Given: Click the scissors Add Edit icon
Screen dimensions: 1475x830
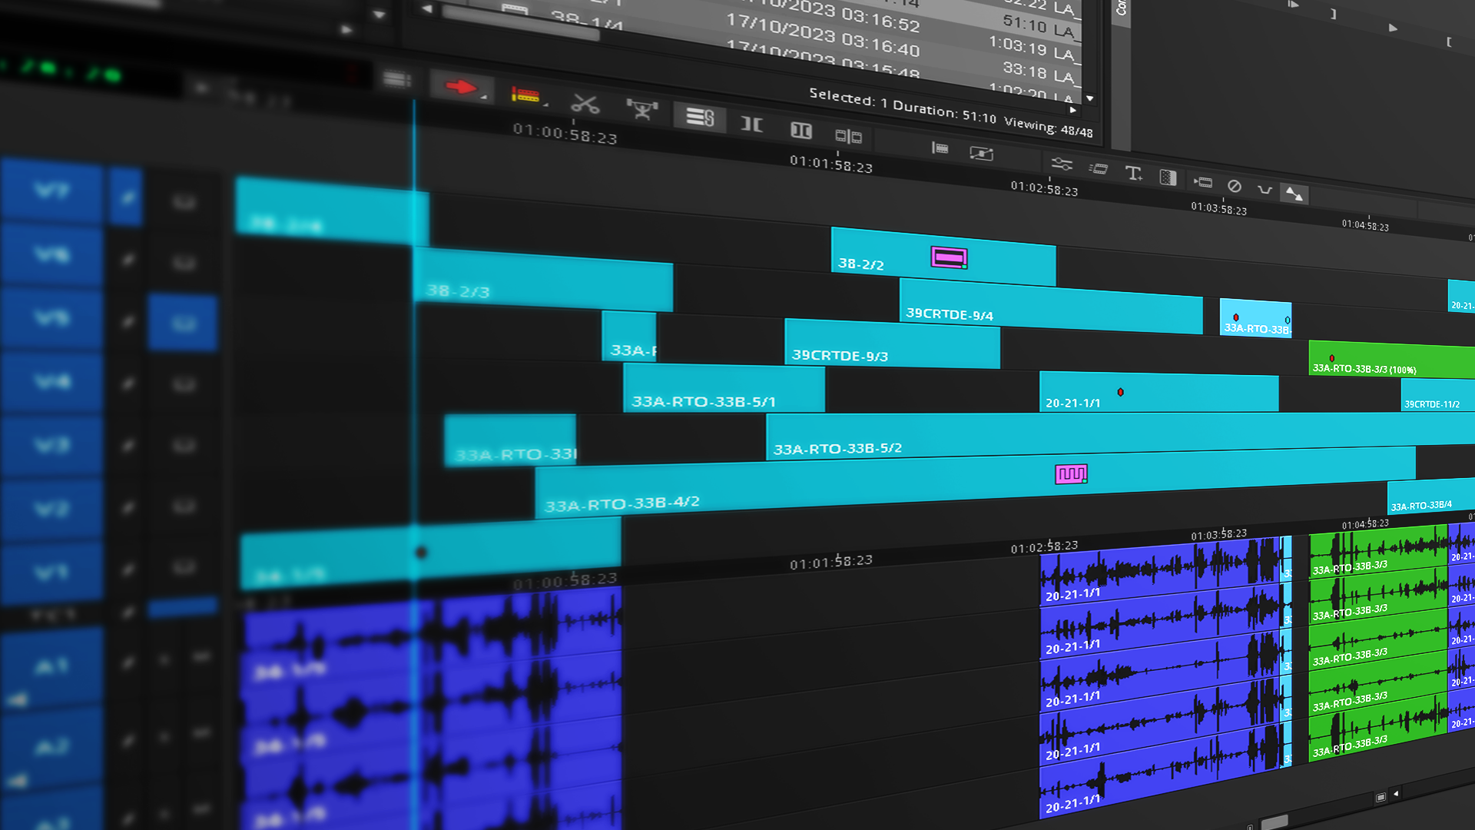Looking at the screenshot, I should pyautogui.click(x=585, y=104).
